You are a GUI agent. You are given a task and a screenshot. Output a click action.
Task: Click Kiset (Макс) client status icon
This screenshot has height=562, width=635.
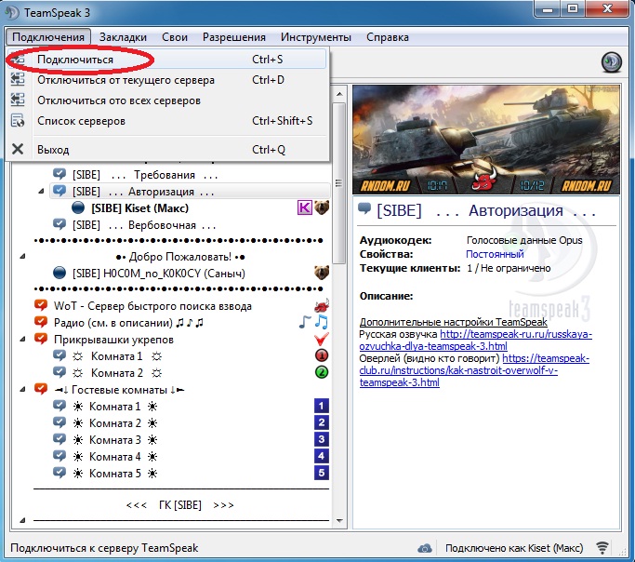coord(78,207)
